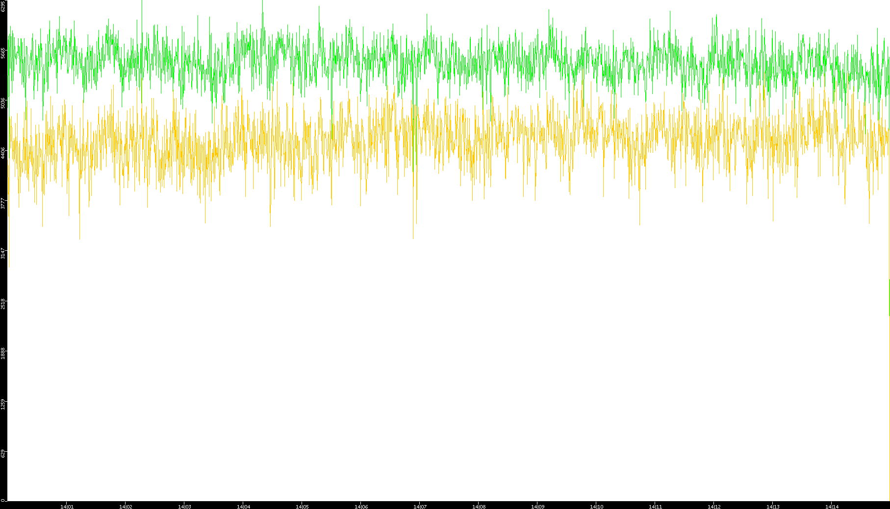The width and height of the screenshot is (890, 509).
Task: Click the 3147 vertical axis label
Action: point(3,253)
